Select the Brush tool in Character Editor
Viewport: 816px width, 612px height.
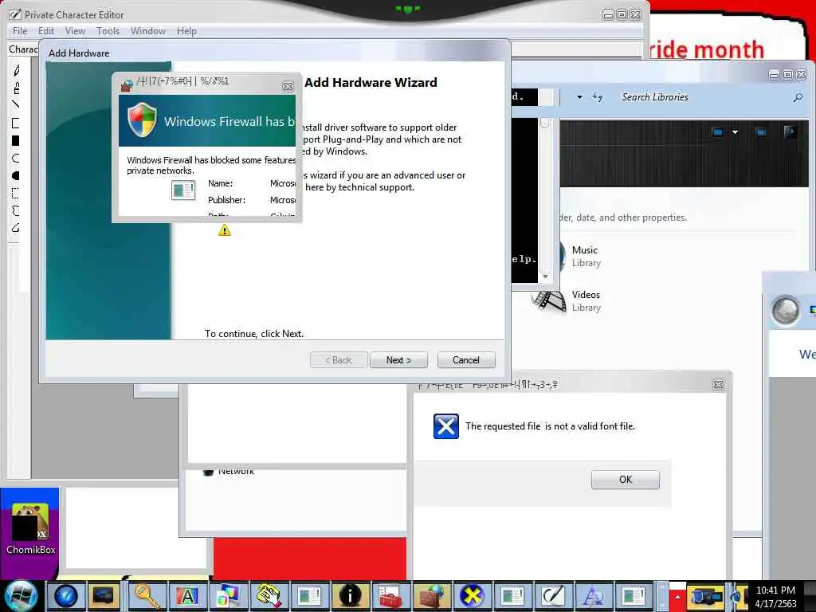click(16, 88)
